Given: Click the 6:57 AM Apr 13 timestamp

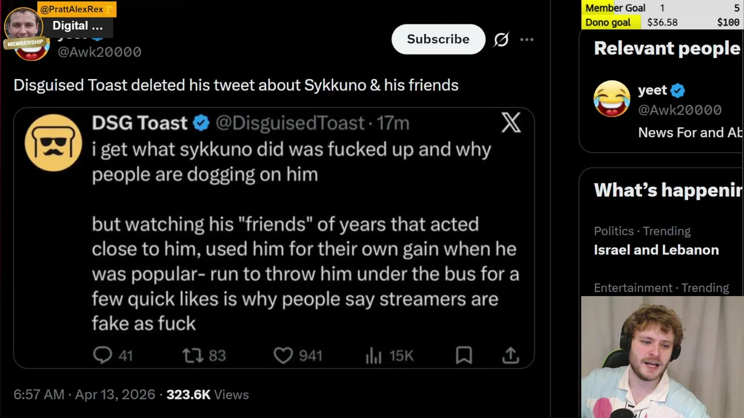Looking at the screenshot, I should tap(84, 394).
